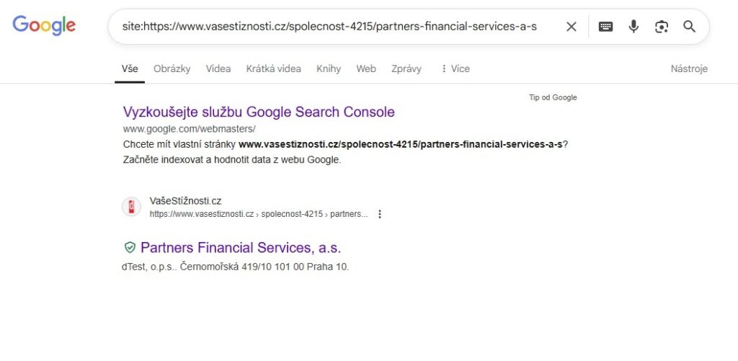Expand the Více search filters menu
This screenshot has width=738, height=361.
(x=455, y=68)
